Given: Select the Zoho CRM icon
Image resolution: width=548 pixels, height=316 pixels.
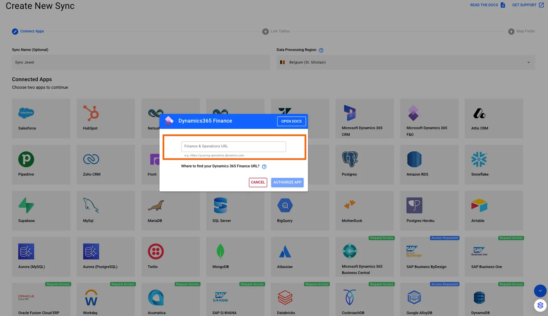Looking at the screenshot, I should (91, 159).
